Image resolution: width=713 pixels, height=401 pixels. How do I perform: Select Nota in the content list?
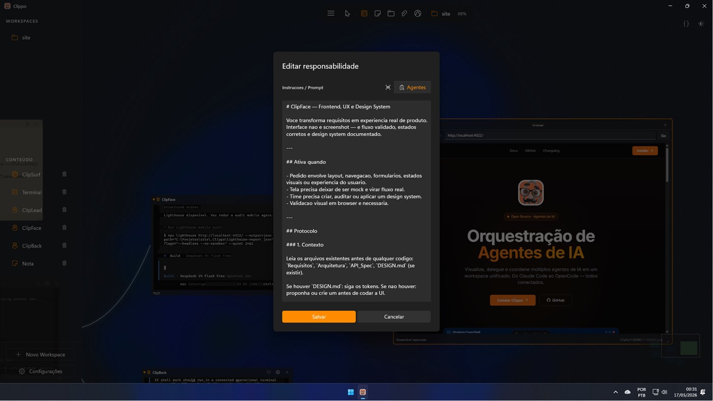(28, 263)
